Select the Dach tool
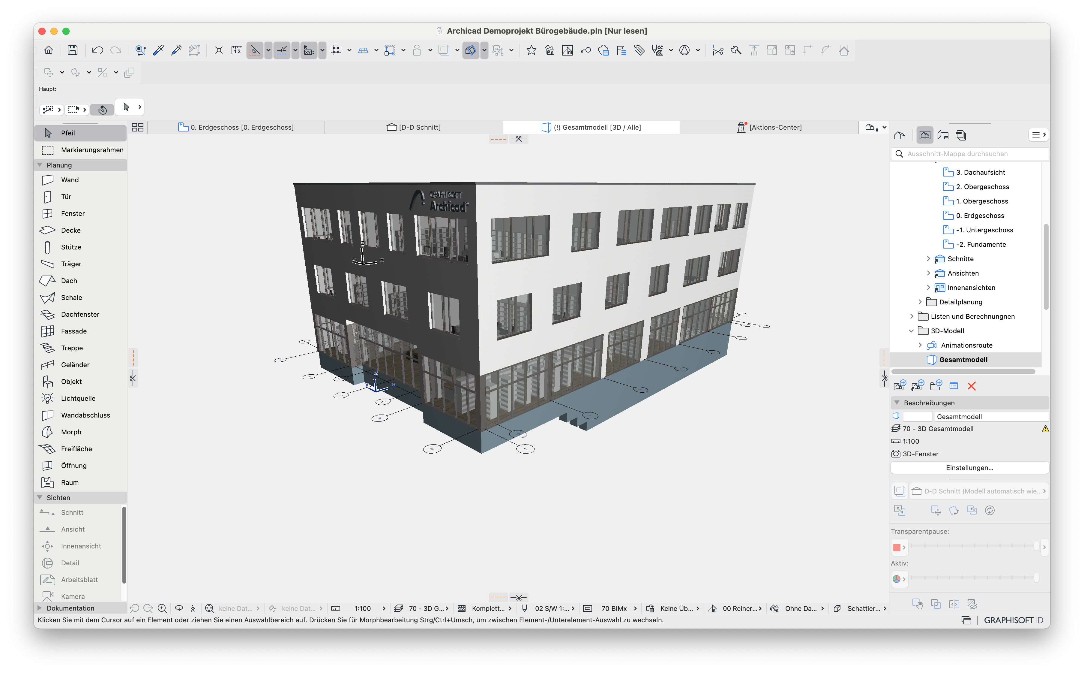Viewport: 1084px width, 673px height. point(80,281)
